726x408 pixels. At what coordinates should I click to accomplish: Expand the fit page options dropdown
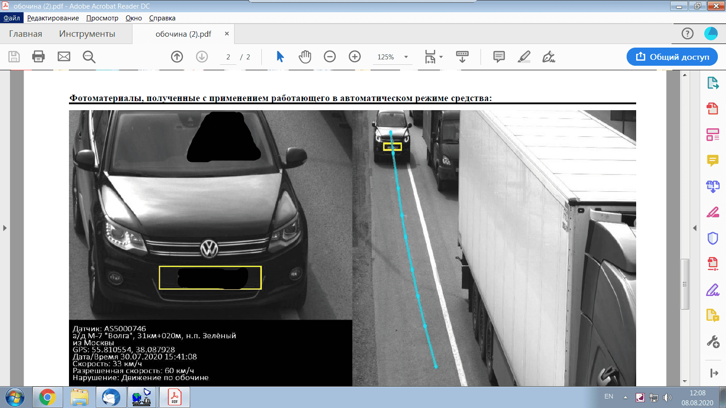[441, 57]
